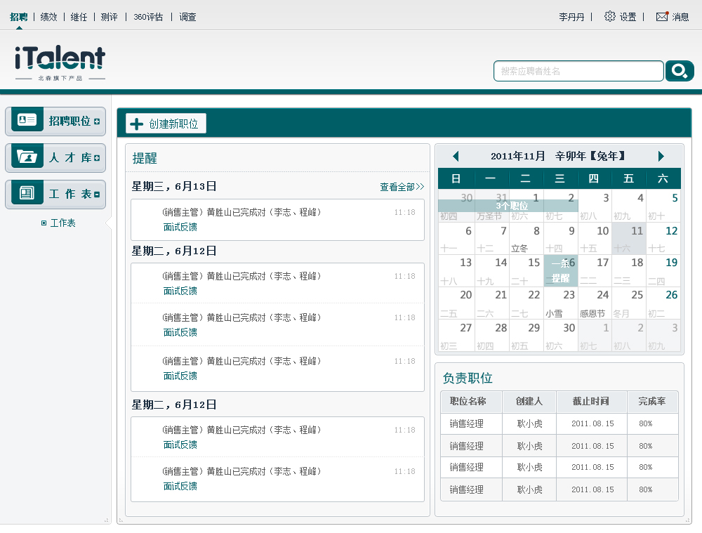Click the 完成率 column header
Screen dimensions: 702x533
653,401
